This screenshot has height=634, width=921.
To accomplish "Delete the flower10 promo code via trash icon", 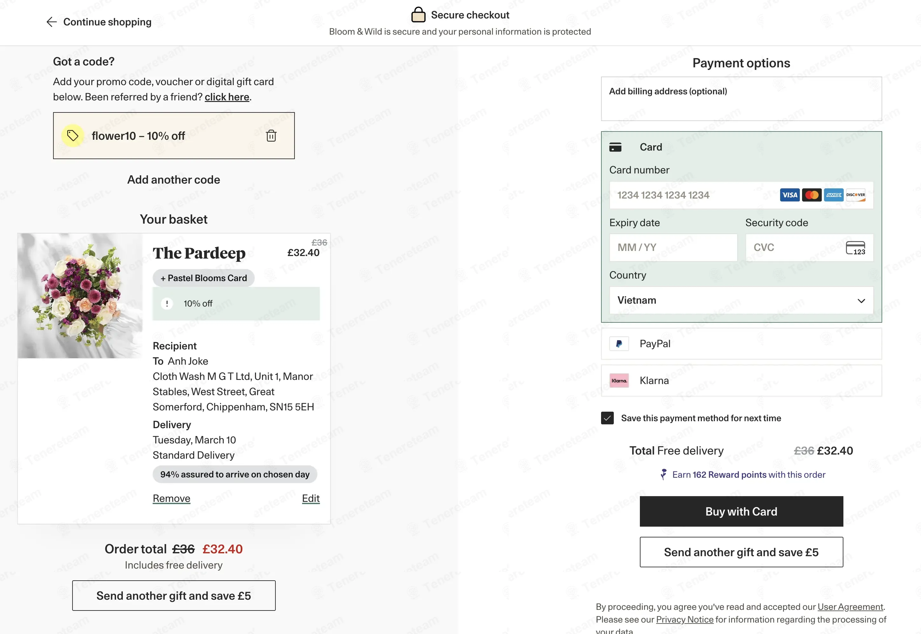I will (x=271, y=136).
